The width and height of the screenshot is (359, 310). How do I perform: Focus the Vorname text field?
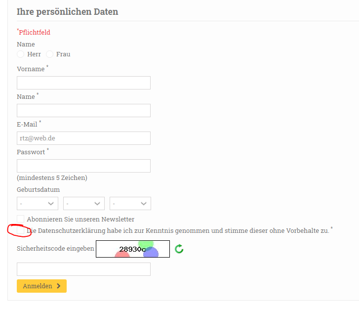83,83
